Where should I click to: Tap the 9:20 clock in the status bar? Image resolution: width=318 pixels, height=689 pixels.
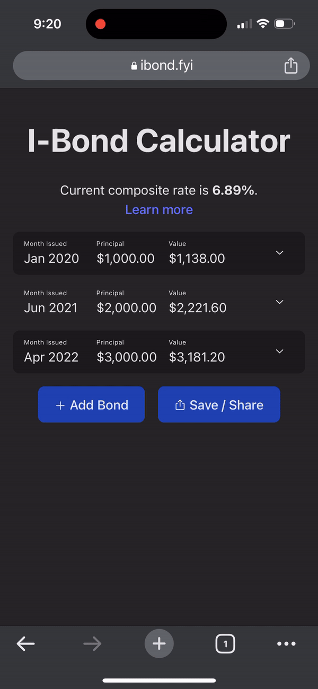coord(47,23)
